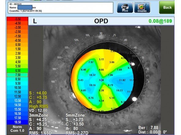Click the 5mmZone heading
181x135 pixels.
click(76, 115)
